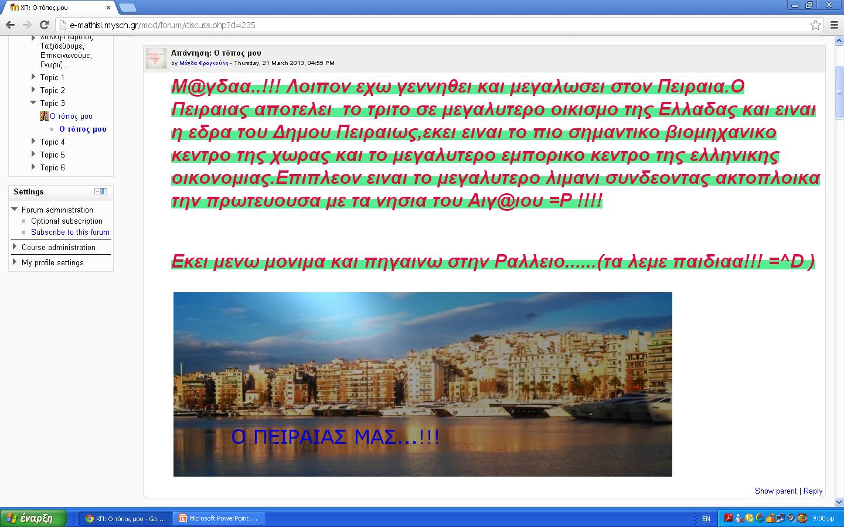Click the 'Show parent' link
The height and width of the screenshot is (527, 844).
point(775,491)
